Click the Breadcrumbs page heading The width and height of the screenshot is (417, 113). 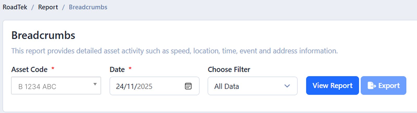[x=43, y=35]
